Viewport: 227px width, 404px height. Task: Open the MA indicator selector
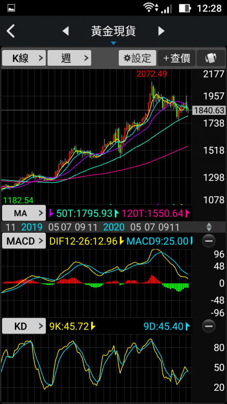click(x=24, y=213)
